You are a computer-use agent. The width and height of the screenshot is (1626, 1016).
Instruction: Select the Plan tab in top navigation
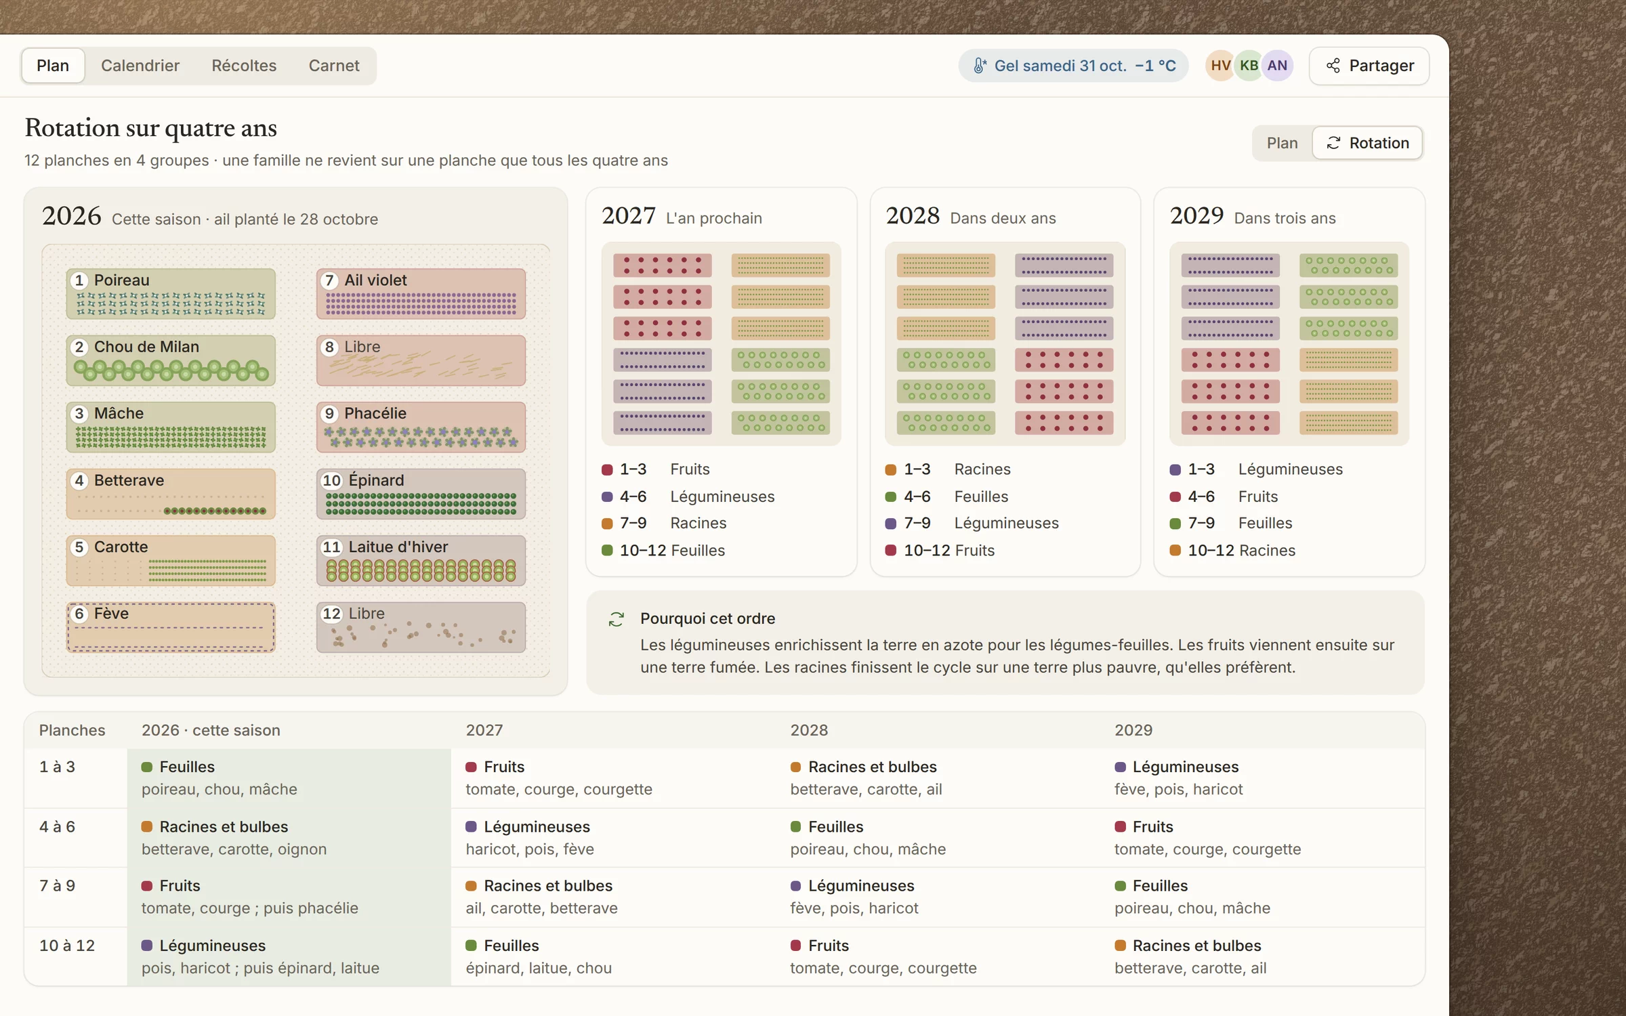(53, 66)
